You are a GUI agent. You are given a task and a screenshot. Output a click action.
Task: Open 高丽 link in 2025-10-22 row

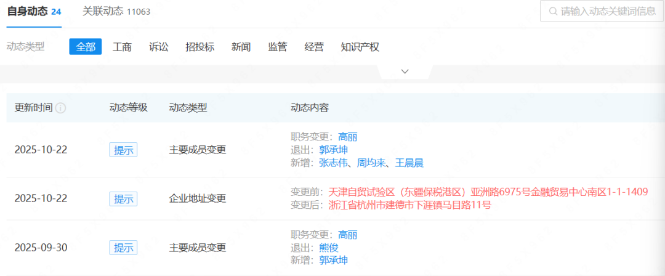(x=348, y=137)
